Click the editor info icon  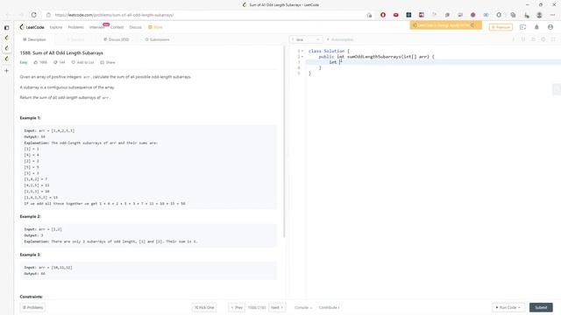514,39
